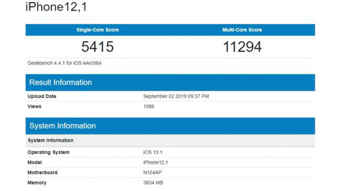Click the September 02 2019 upload date value

click(176, 96)
